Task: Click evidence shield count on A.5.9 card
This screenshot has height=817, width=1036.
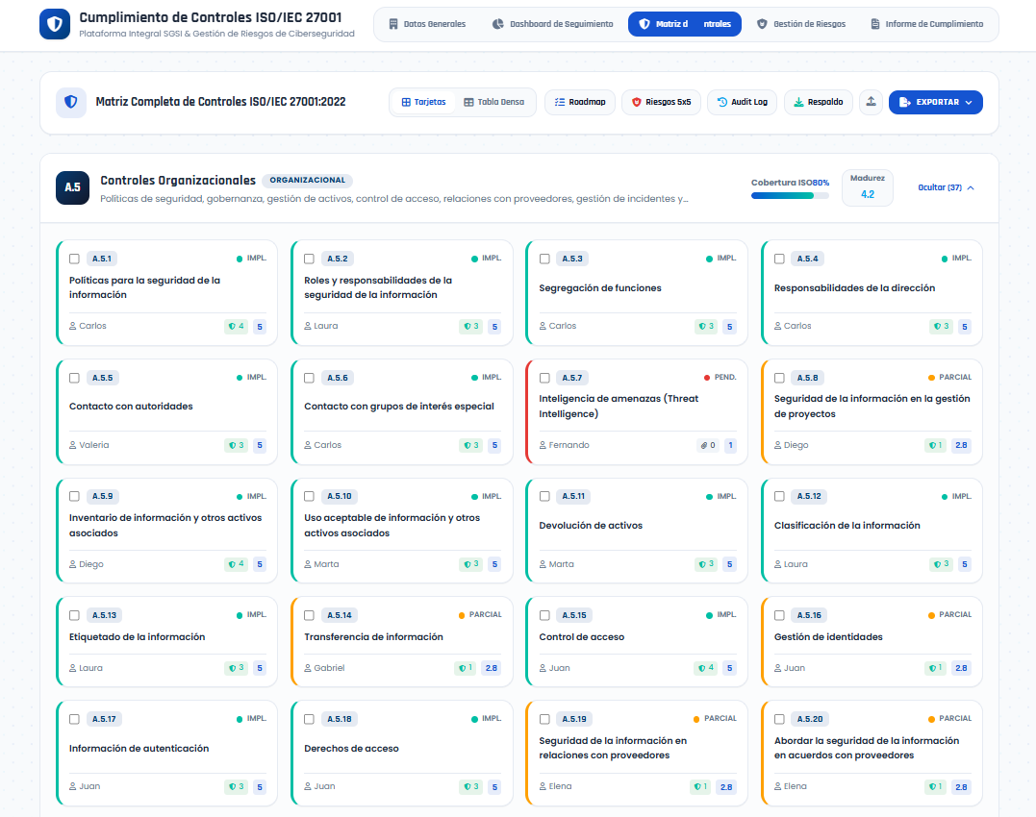Action: tap(236, 564)
